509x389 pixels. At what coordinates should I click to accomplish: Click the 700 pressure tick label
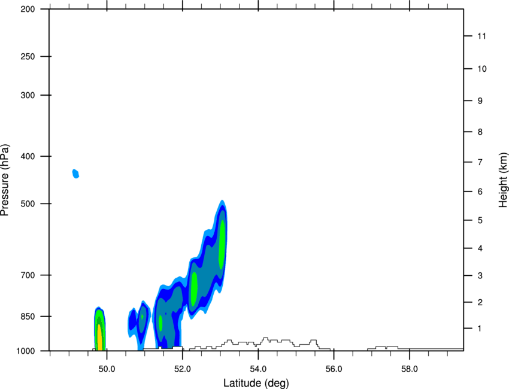[28, 275]
